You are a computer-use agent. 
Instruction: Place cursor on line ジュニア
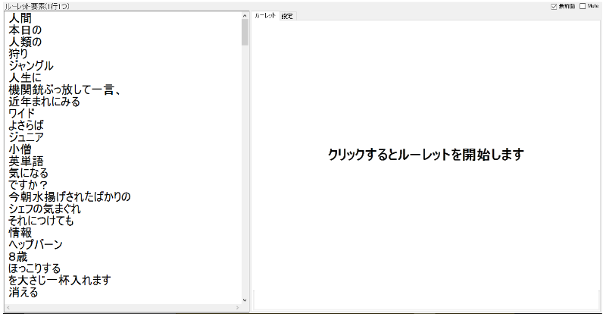tap(26, 137)
